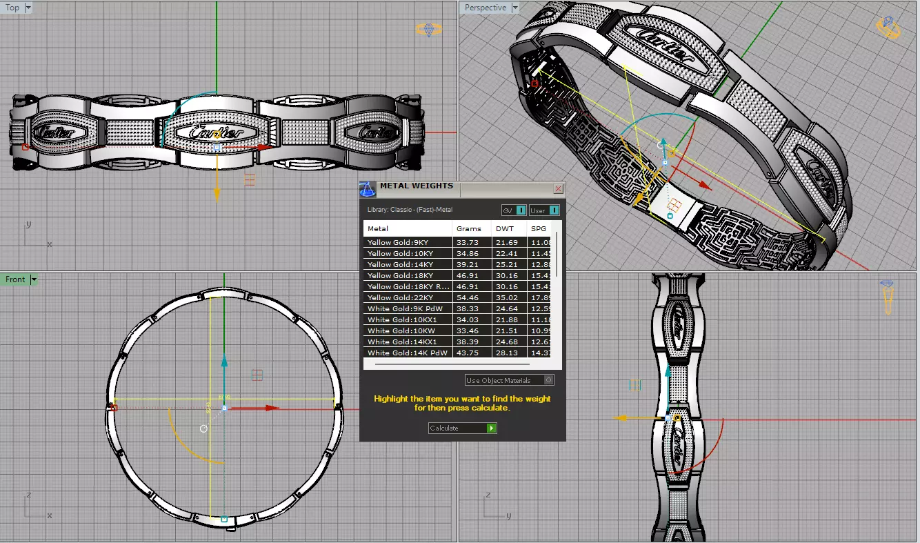Select the Yellow Gold:9KY row

[x=457, y=242]
